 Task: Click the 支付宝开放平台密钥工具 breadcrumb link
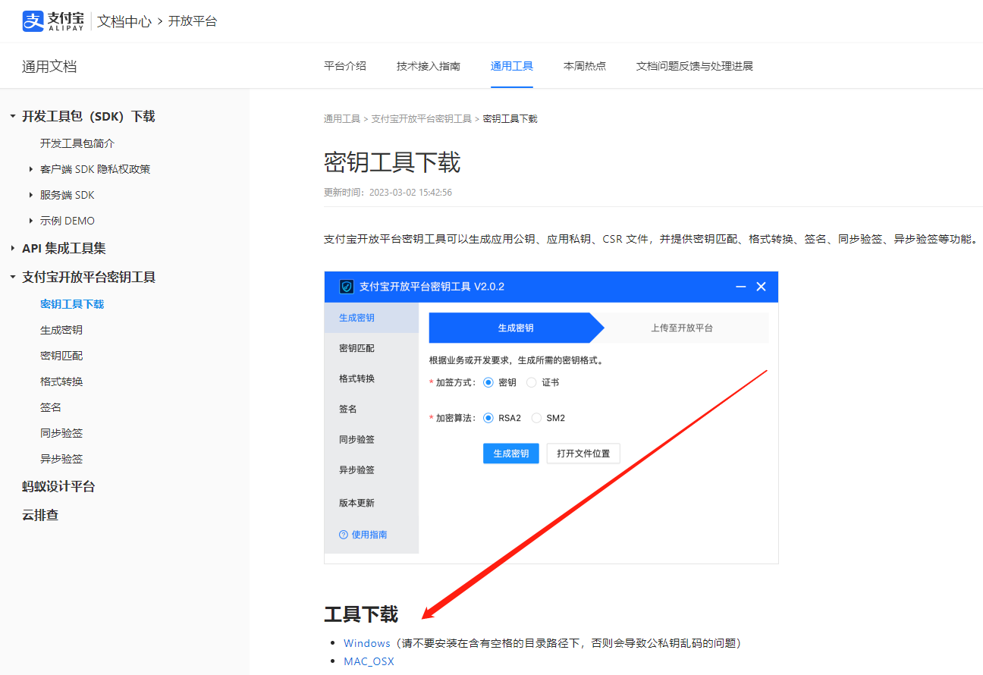click(x=421, y=119)
